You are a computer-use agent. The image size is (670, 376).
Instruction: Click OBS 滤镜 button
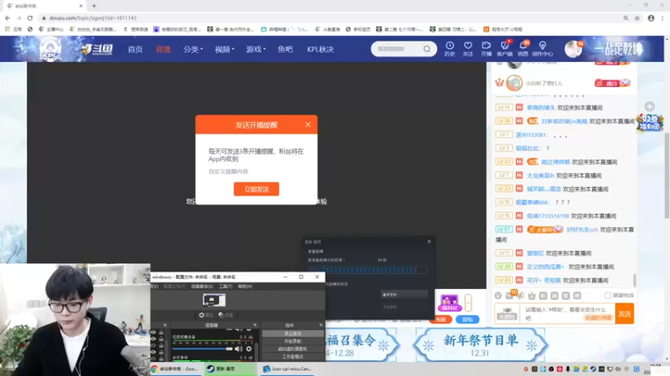click(x=225, y=315)
